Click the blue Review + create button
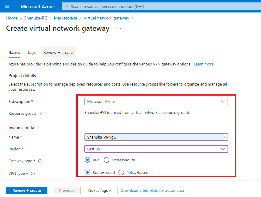The image size is (261, 197). (27, 191)
